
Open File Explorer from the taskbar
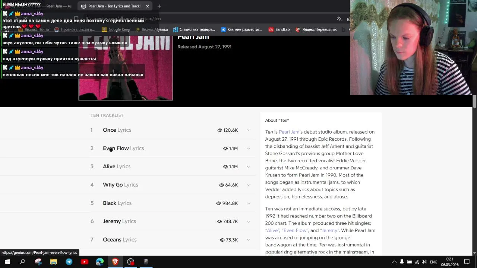point(53,262)
